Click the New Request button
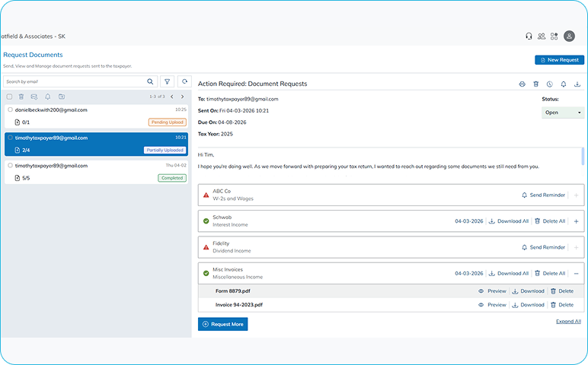Screen dimensions: 588x365 pyautogui.click(x=559, y=59)
